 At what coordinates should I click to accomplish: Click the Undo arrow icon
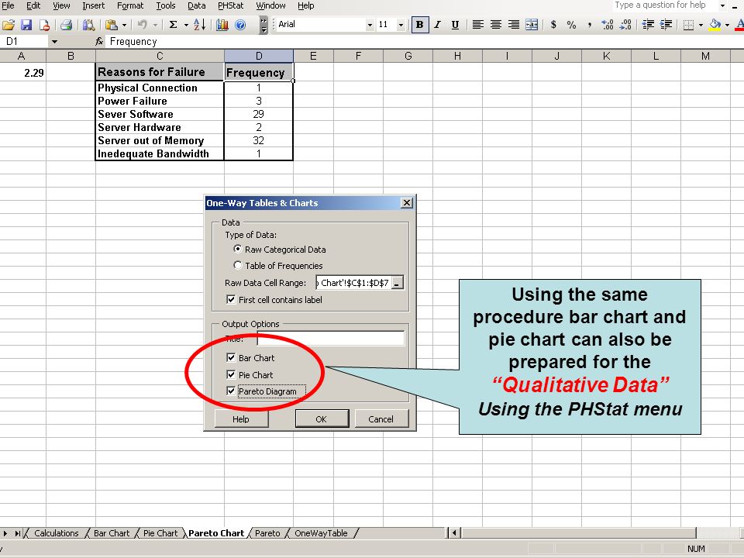coord(142,25)
